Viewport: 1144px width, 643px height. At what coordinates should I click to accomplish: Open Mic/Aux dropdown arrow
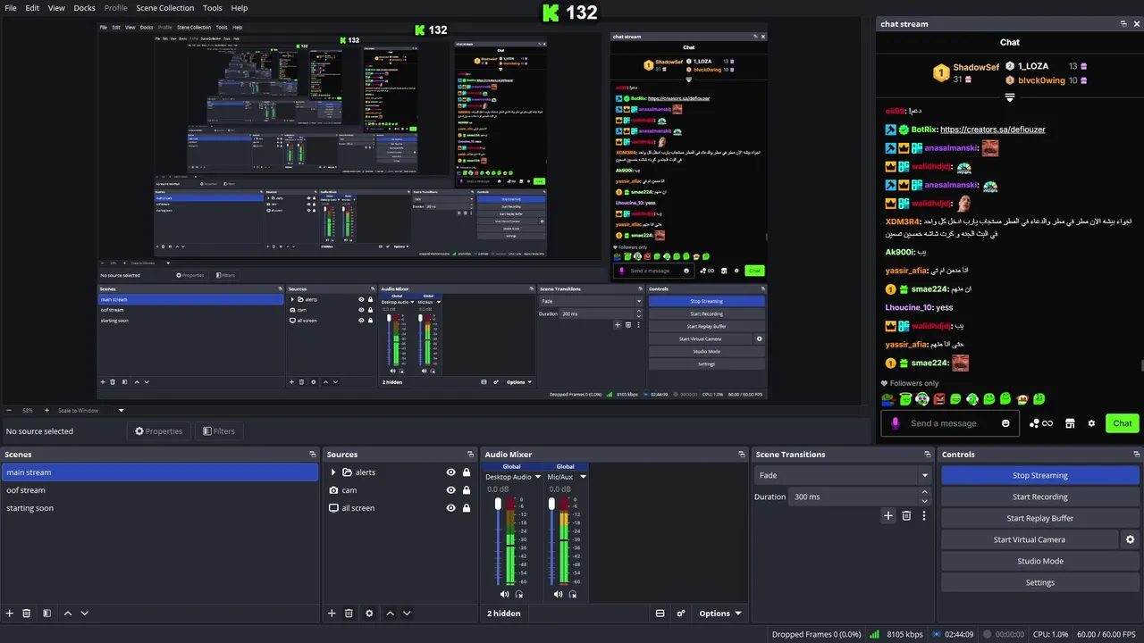583,477
